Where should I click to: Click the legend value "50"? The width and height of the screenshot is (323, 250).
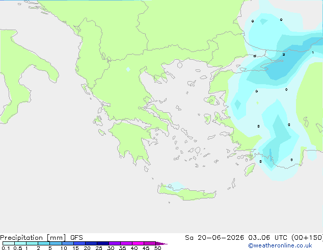point(157,248)
